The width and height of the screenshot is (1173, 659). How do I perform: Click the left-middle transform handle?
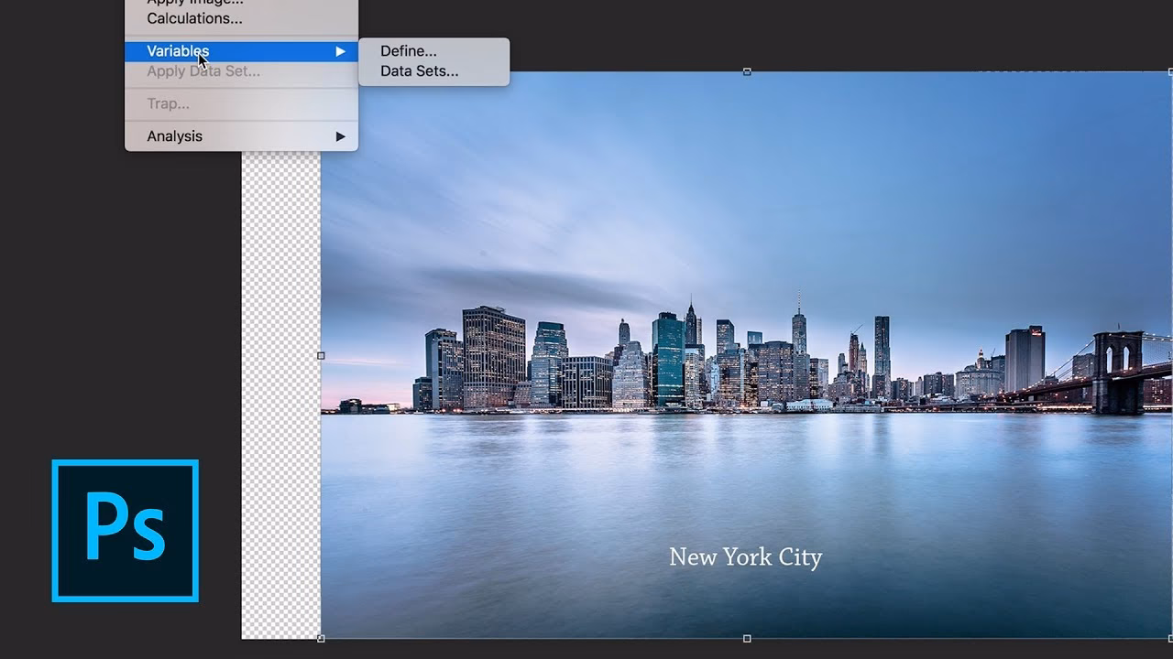pyautogui.click(x=322, y=355)
